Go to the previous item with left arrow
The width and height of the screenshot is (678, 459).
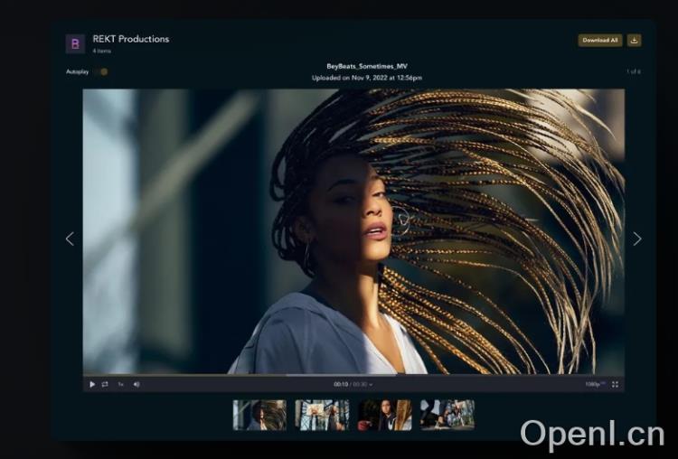[x=70, y=239]
